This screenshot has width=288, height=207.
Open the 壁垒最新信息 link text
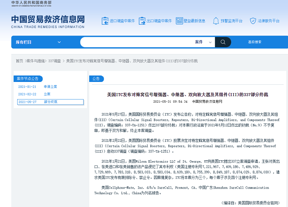point(194,21)
